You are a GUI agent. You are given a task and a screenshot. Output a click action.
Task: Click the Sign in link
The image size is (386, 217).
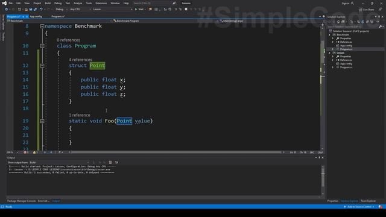click(x=346, y=3)
